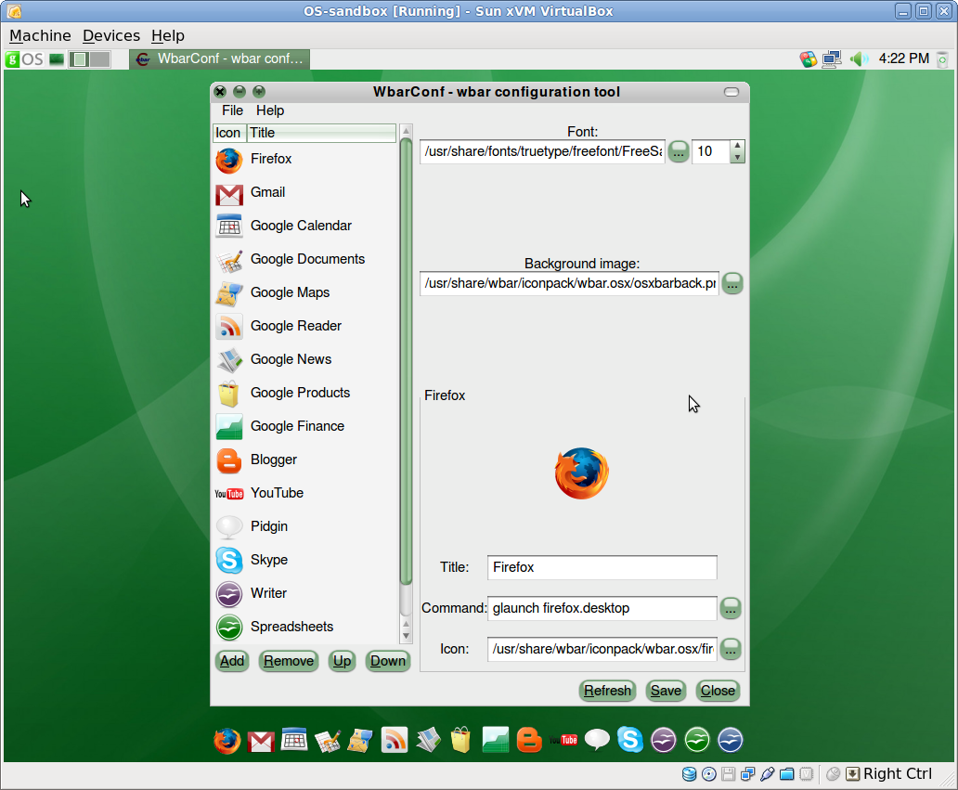
Task: Select the Skype list entry
Action: click(x=304, y=561)
